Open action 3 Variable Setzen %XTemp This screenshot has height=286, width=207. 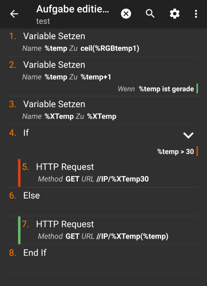point(103,110)
